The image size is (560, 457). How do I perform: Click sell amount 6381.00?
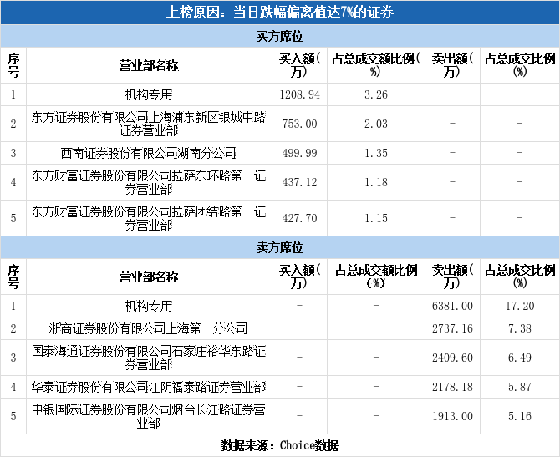(x=452, y=306)
